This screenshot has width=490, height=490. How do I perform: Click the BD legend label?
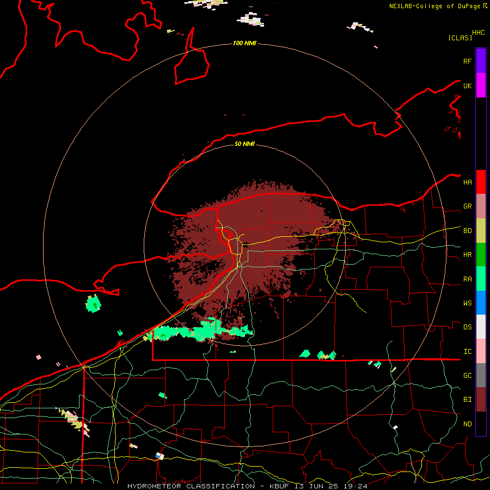point(468,231)
